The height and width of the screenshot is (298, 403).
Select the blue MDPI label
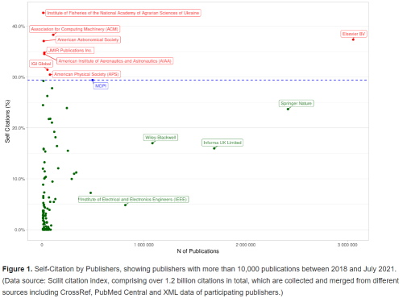[101, 86]
